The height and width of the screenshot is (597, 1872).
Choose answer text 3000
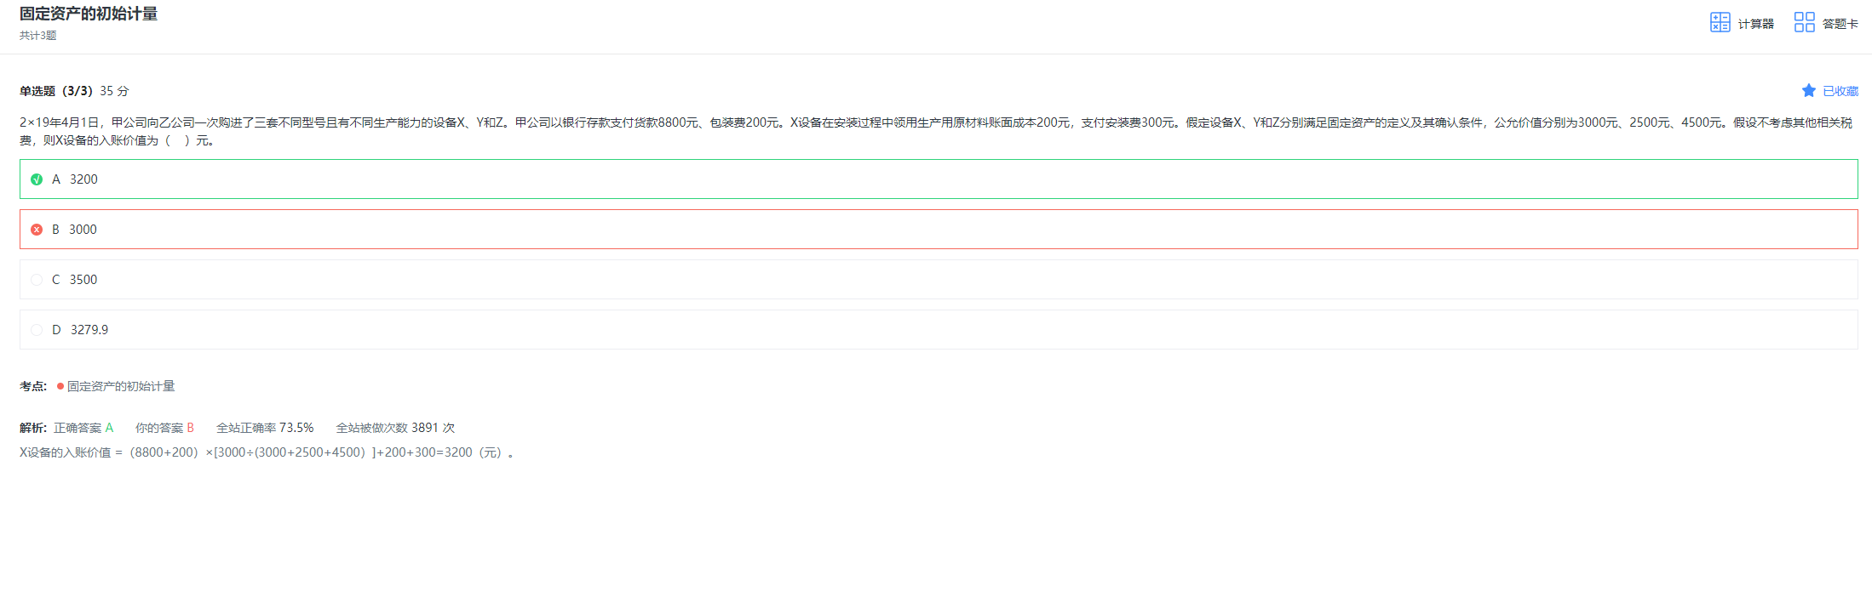(83, 230)
